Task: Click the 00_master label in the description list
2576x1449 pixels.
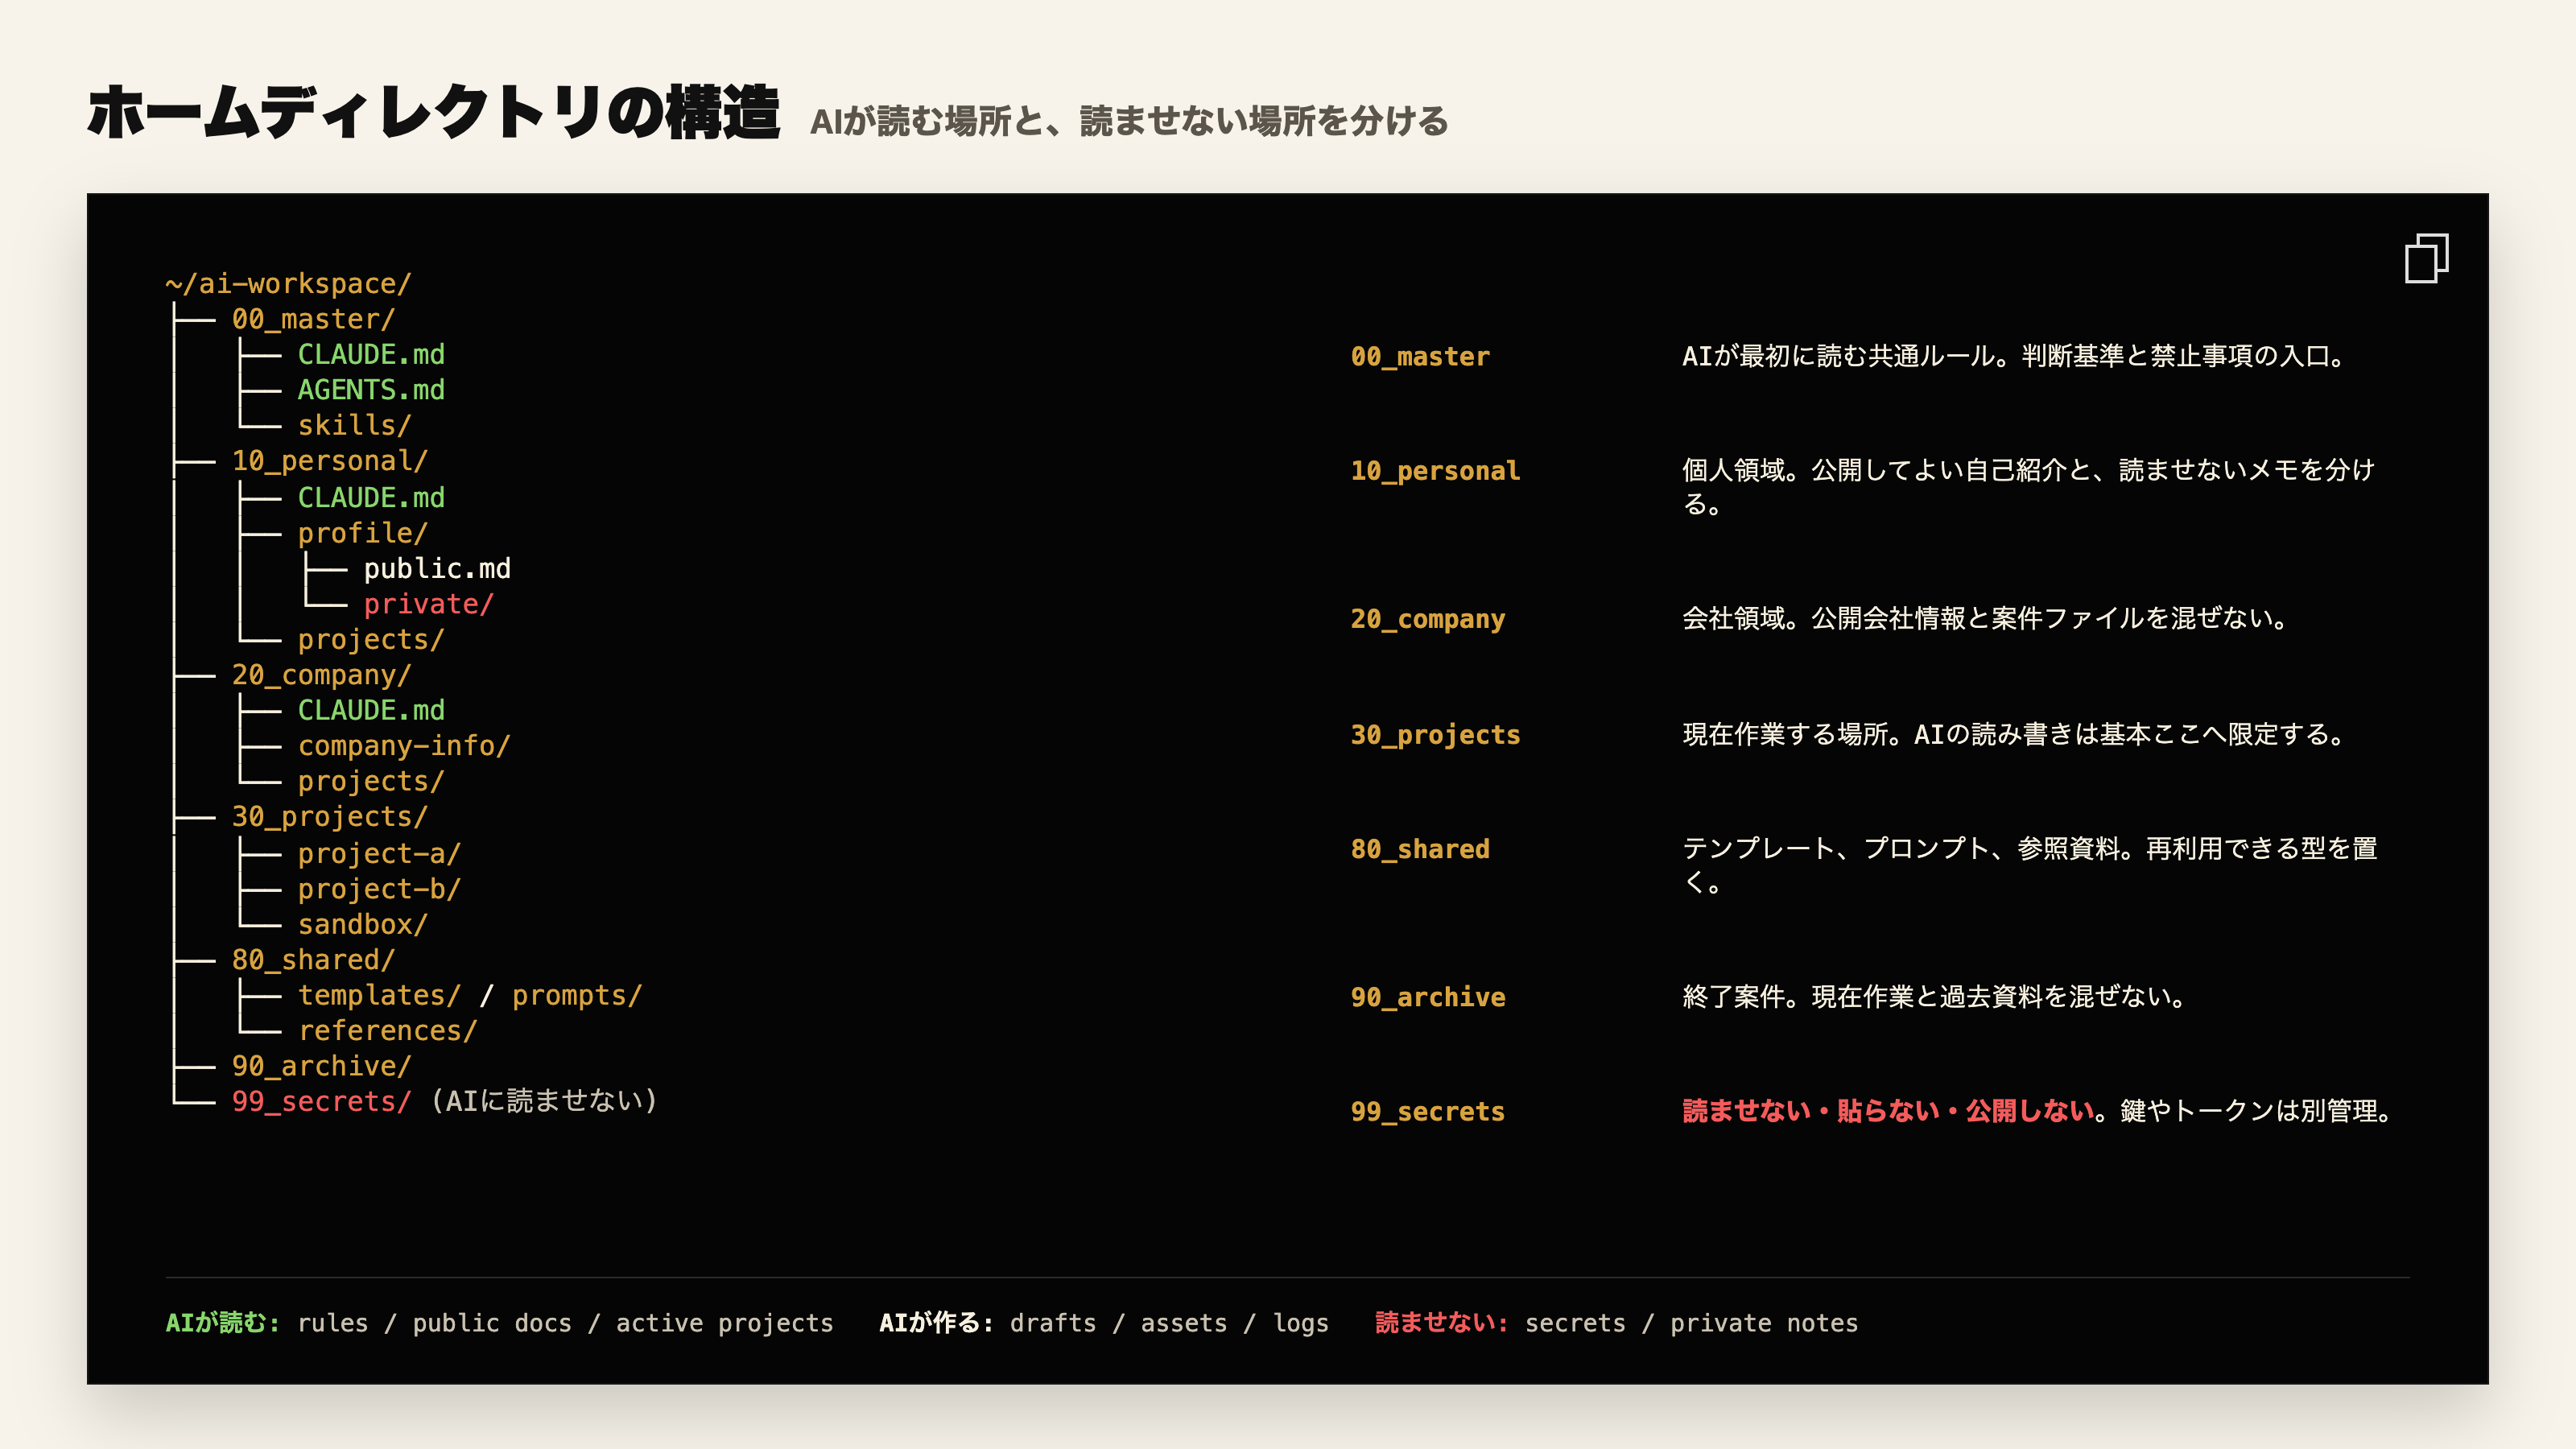Action: click(1420, 356)
